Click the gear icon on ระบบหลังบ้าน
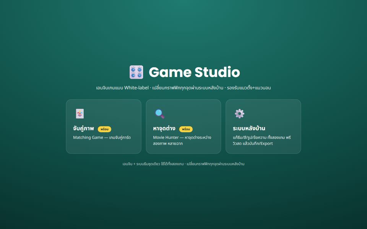Viewport: 367px width, 229px height. point(239,114)
